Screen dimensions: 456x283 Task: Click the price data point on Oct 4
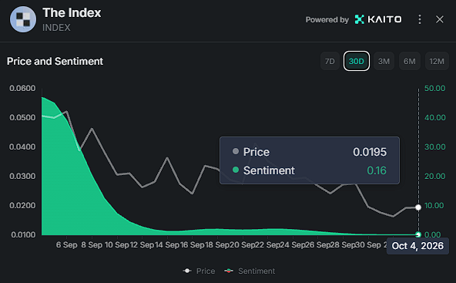click(418, 207)
